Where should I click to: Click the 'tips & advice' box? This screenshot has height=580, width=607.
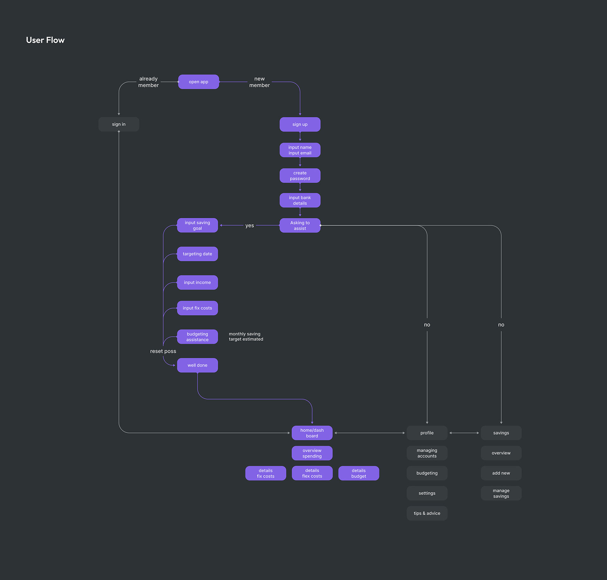coord(427,513)
